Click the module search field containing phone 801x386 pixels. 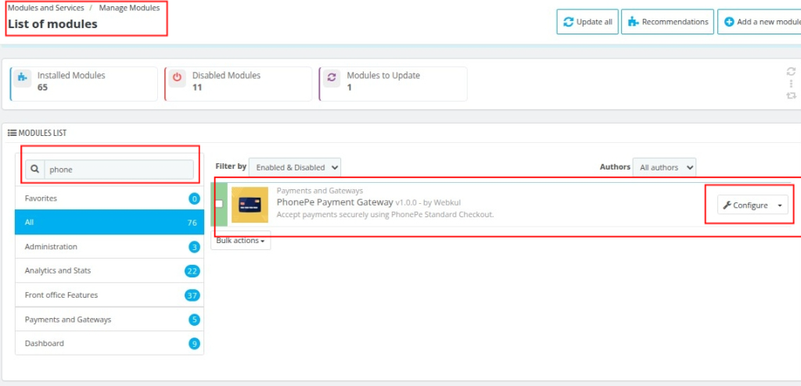point(119,170)
